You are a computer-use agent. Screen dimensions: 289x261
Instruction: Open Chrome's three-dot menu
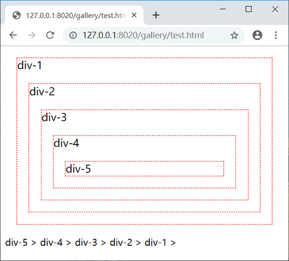click(276, 35)
